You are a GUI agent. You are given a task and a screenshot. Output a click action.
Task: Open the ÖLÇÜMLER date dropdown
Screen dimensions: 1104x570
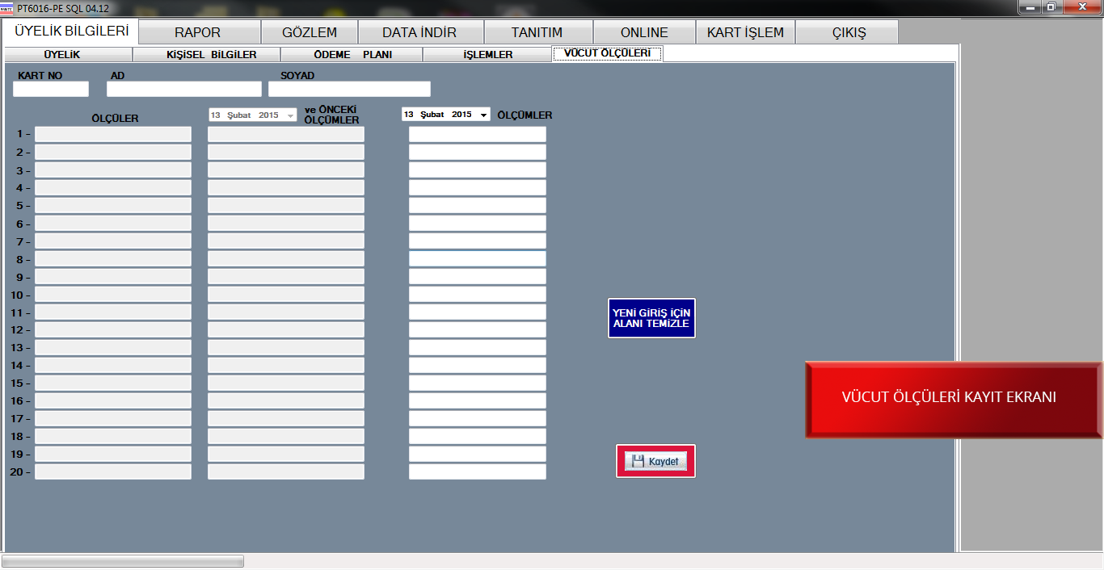click(x=483, y=115)
